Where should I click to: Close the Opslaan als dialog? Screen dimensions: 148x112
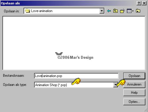144,3
